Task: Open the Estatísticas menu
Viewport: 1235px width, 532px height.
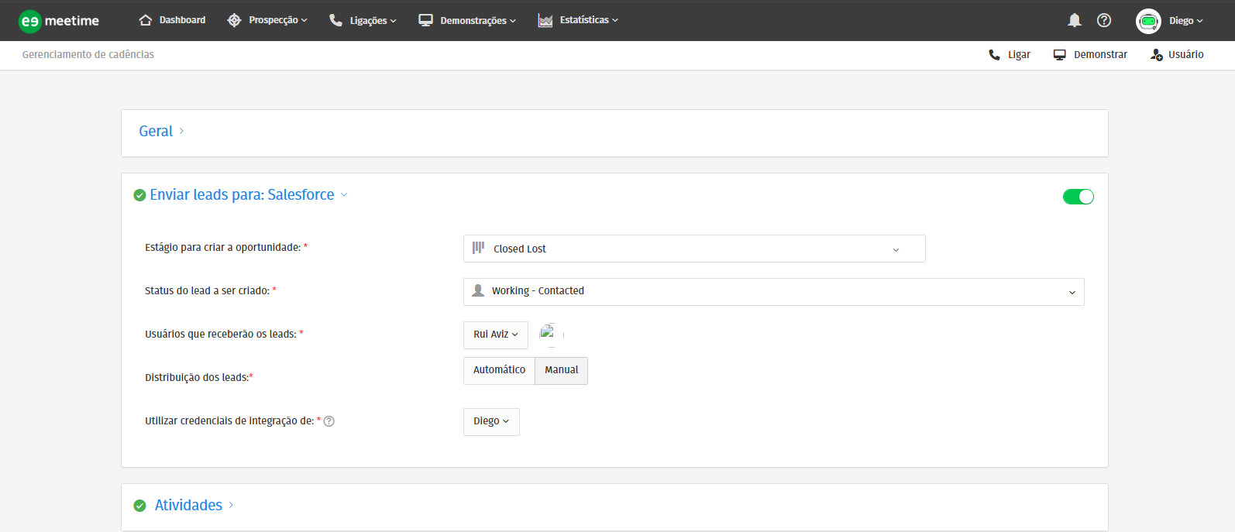Action: click(589, 20)
